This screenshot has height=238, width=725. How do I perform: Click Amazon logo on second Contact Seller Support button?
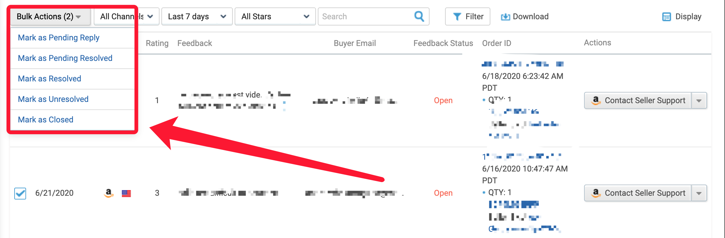click(596, 193)
